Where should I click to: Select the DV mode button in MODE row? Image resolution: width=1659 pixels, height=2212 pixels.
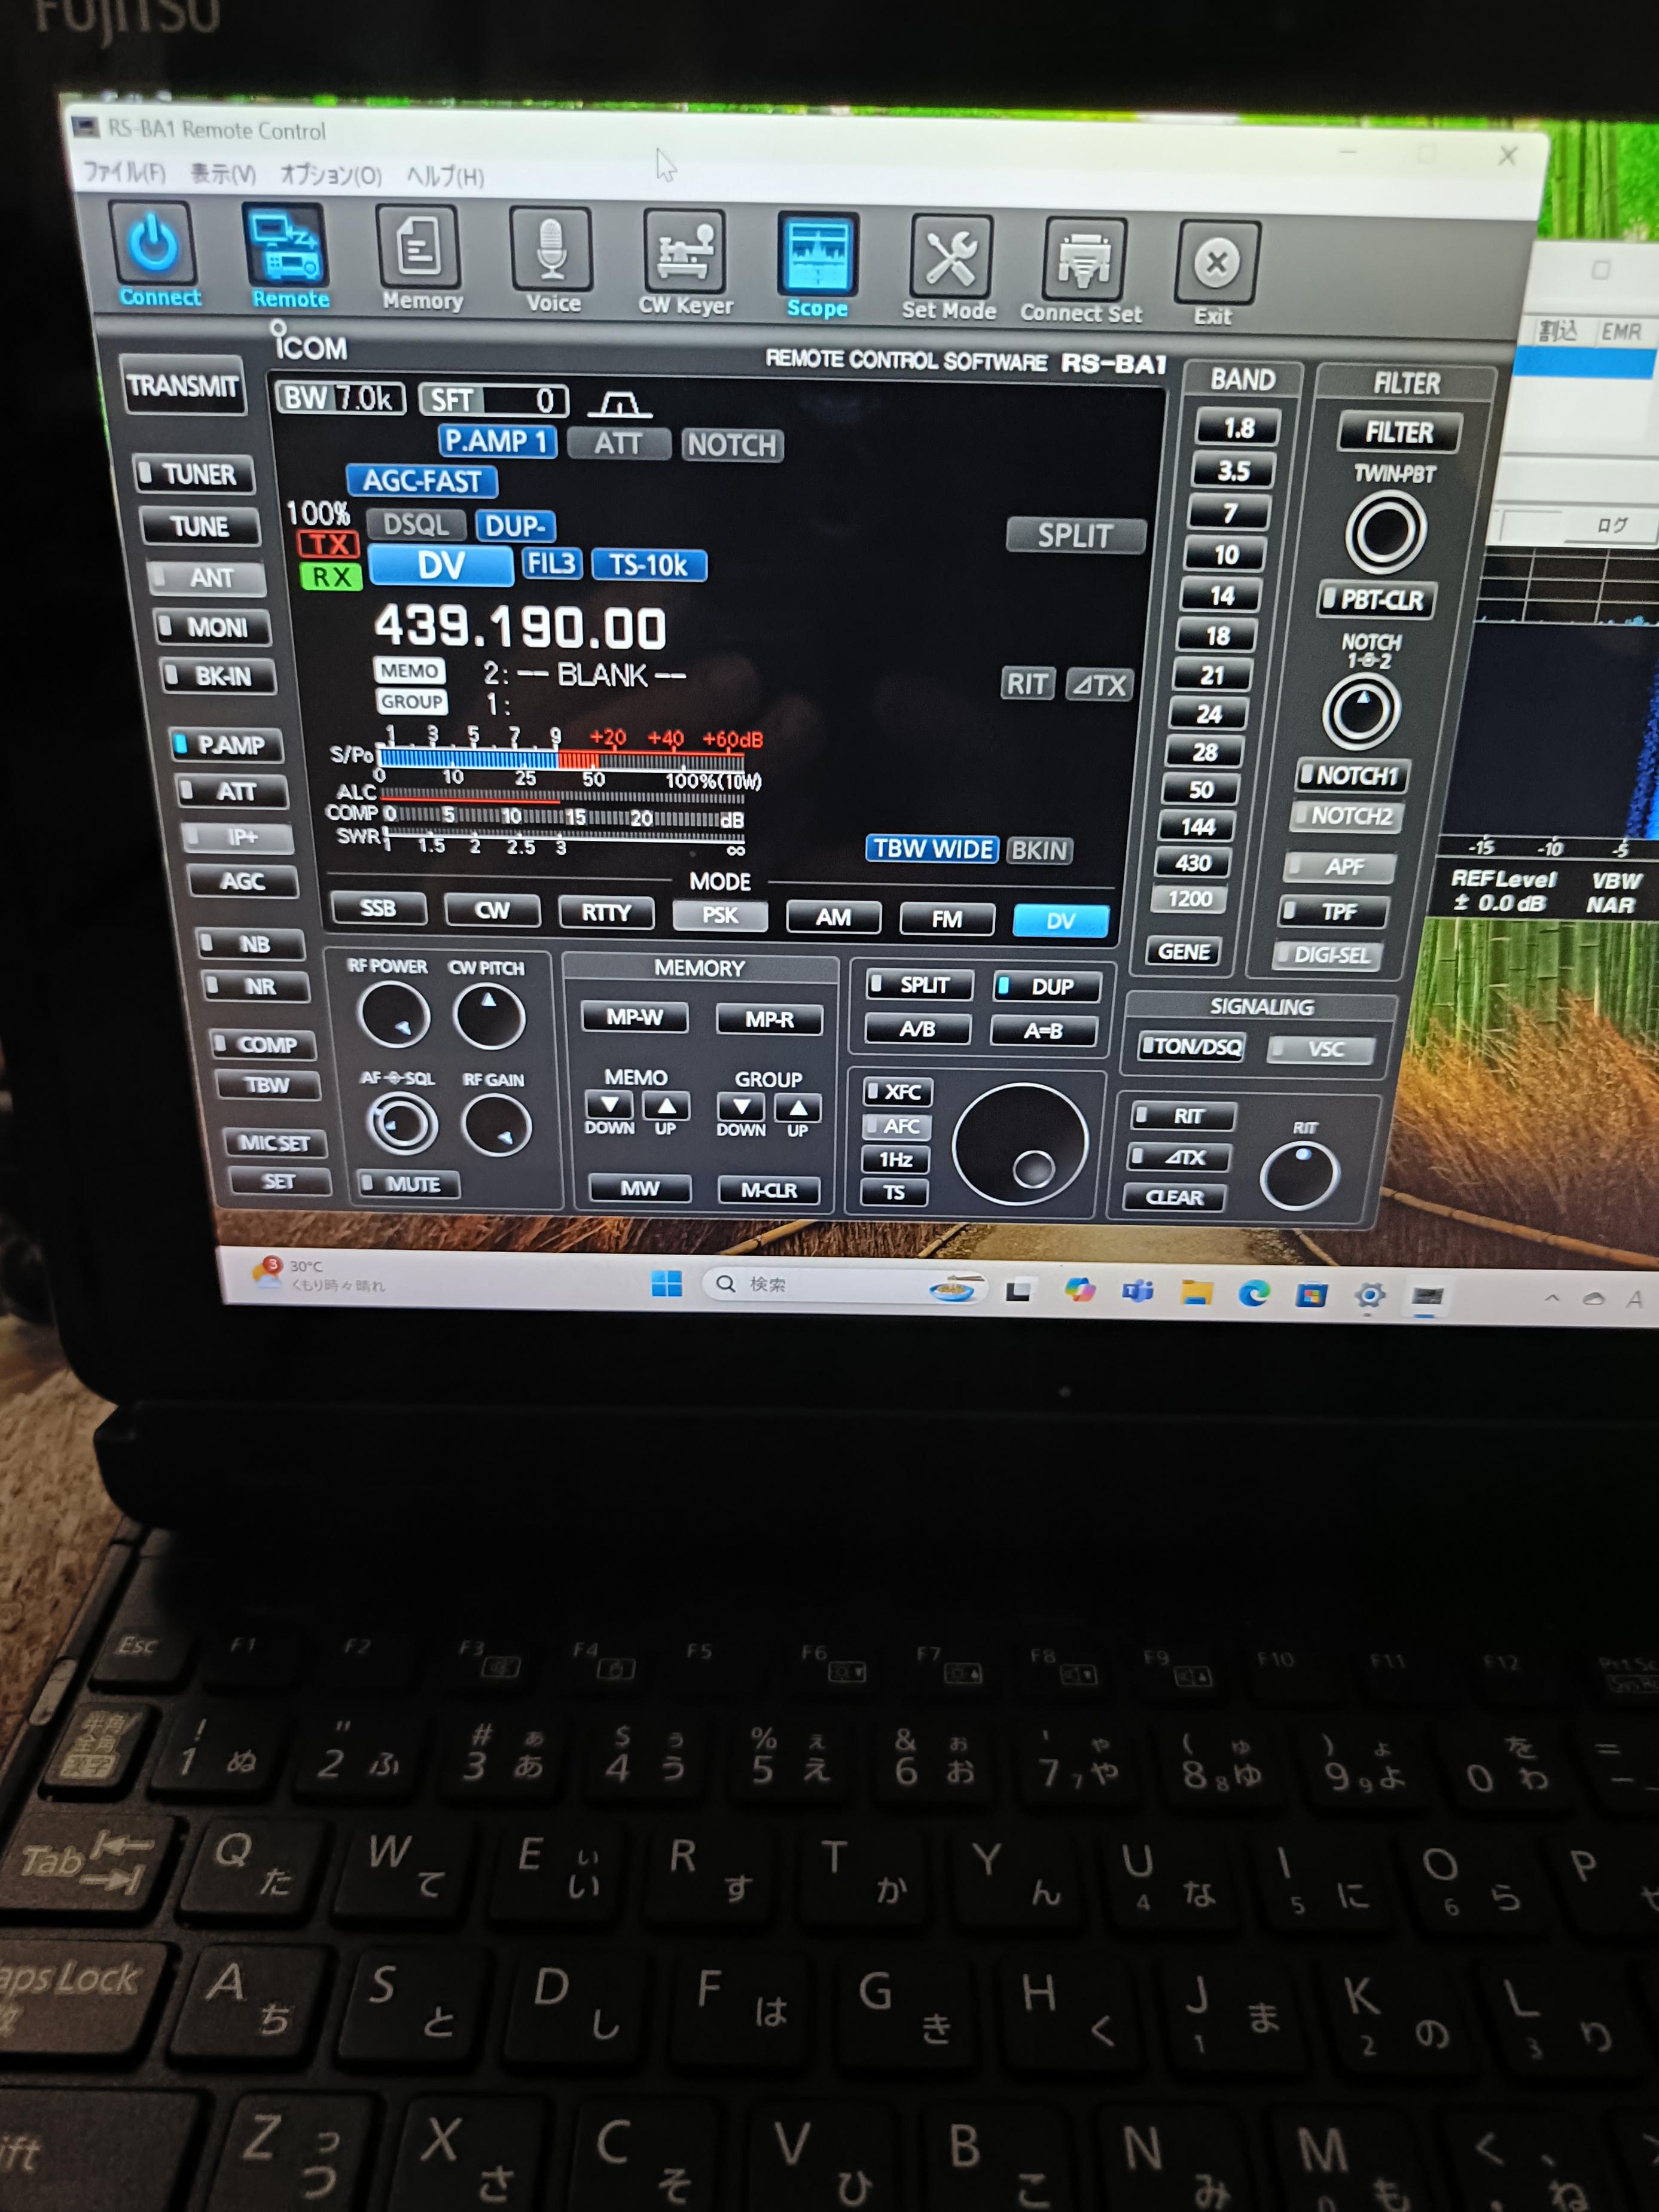pos(1060,921)
